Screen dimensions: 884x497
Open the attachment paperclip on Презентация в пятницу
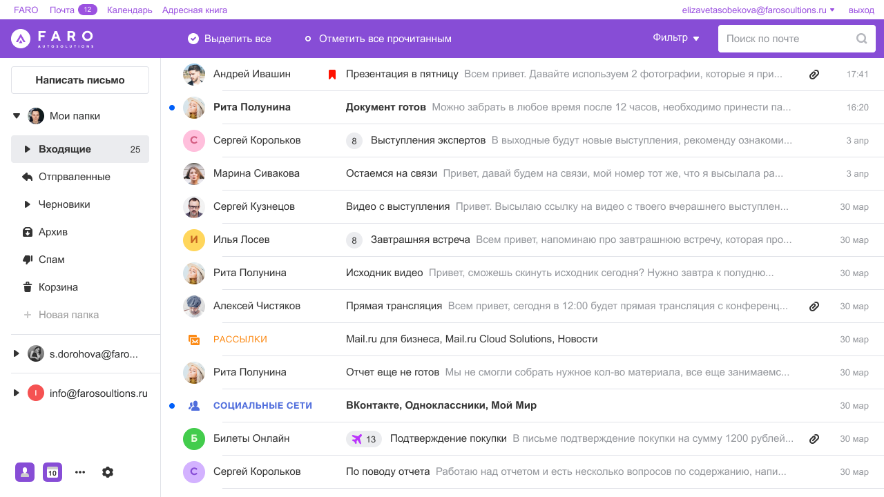(x=814, y=74)
